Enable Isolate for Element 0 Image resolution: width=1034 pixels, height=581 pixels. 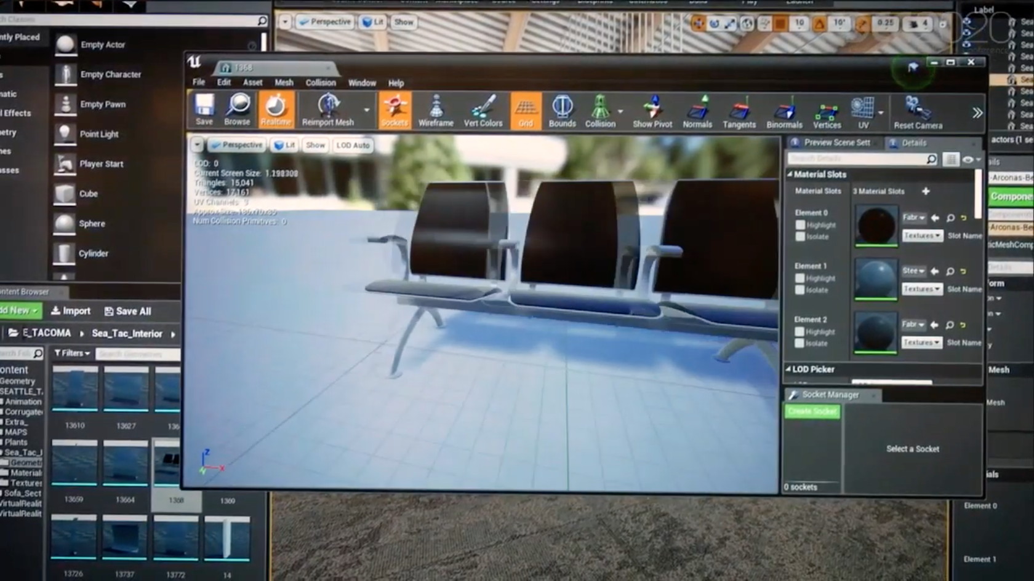[800, 237]
